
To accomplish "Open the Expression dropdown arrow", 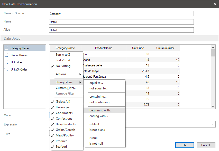I will pos(213,124).
